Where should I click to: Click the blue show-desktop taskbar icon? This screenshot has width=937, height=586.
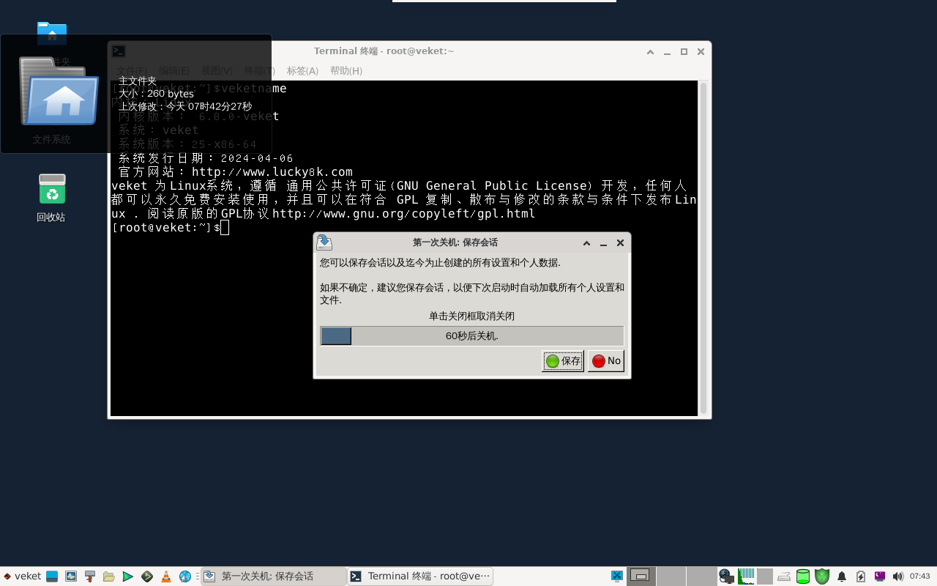(52, 576)
